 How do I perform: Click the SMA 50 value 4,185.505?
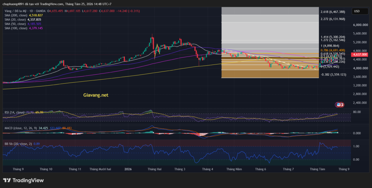tap(34, 24)
